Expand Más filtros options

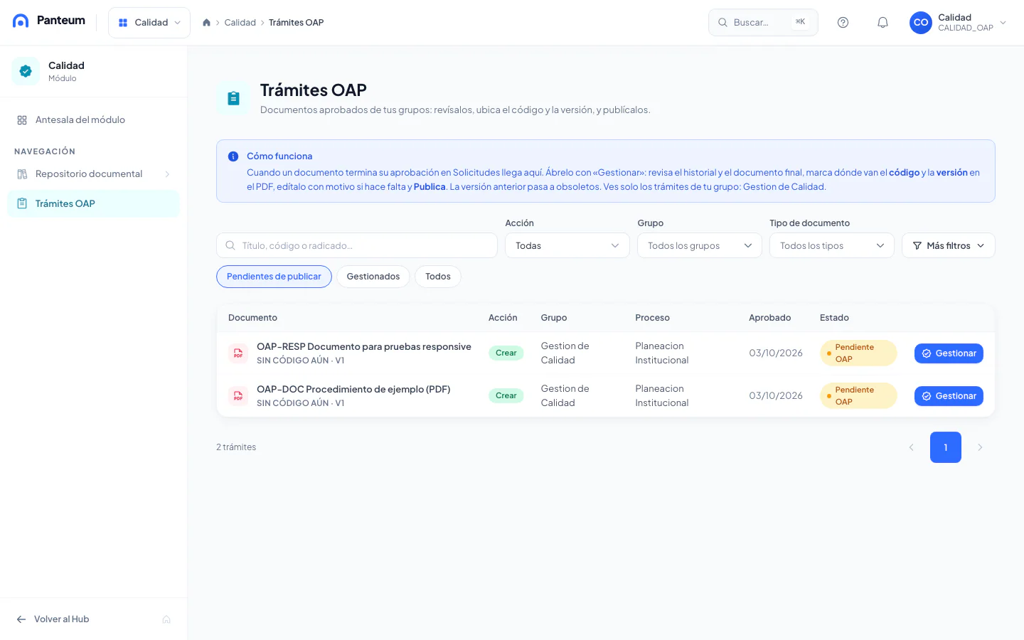click(949, 245)
